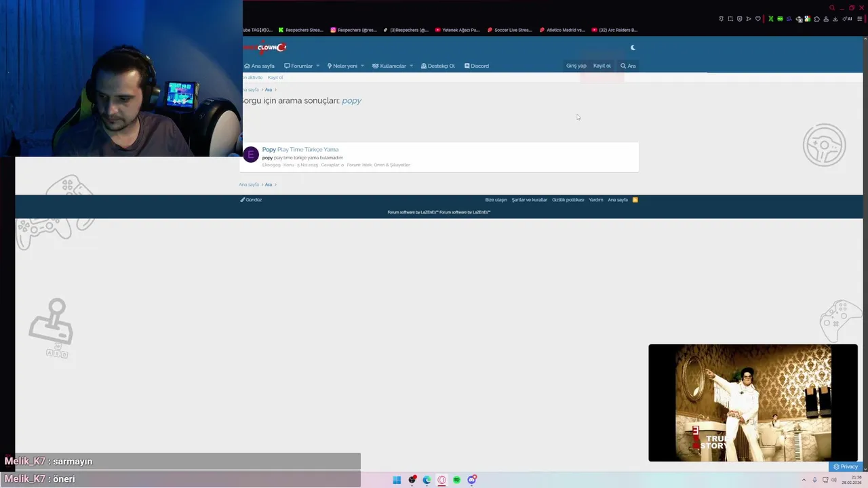Image resolution: width=868 pixels, height=488 pixels.
Task: Click the microphone tray icon
Action: pyautogui.click(x=814, y=480)
